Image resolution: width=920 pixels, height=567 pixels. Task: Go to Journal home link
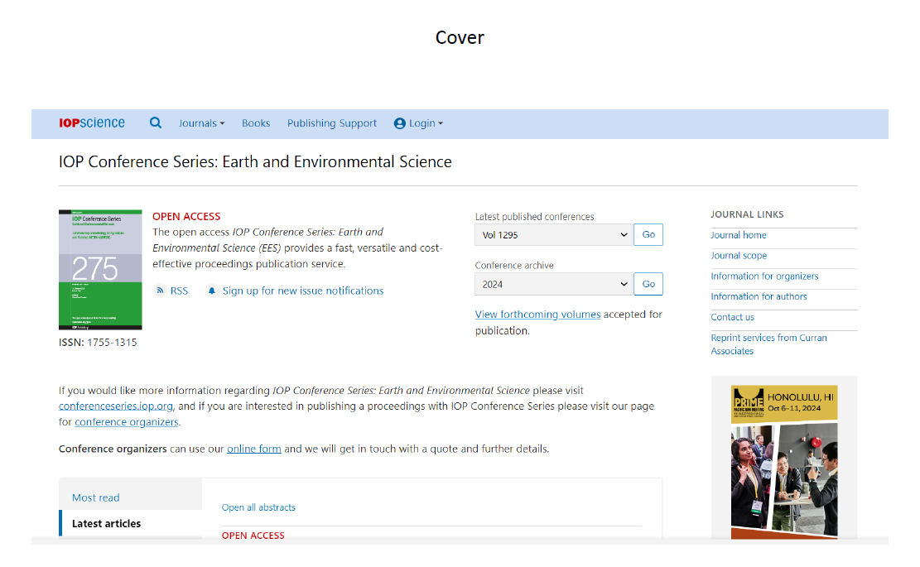[738, 235]
